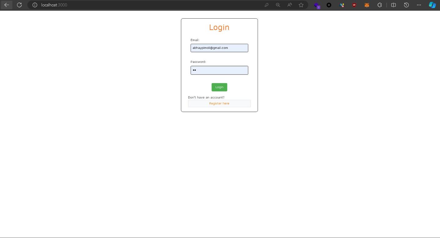Open the colorful pinwheel extension icon
Image resolution: width=440 pixels, height=238 pixels.
point(342,5)
